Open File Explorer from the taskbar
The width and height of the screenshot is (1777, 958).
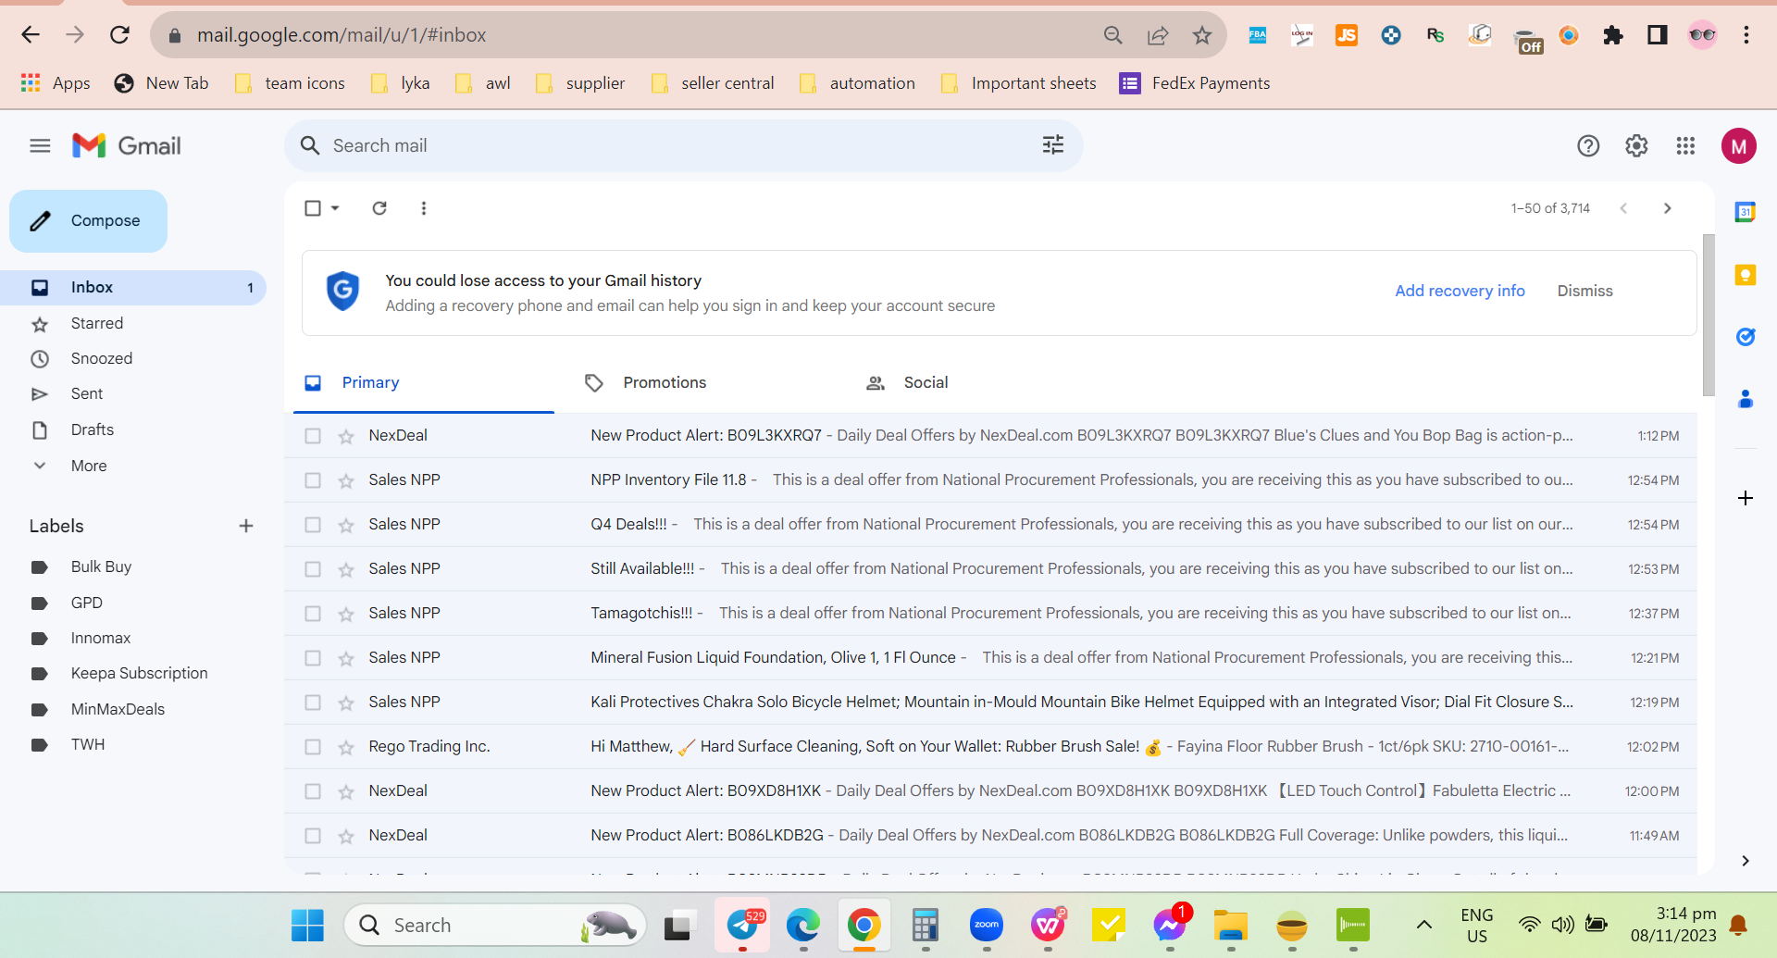click(1231, 925)
